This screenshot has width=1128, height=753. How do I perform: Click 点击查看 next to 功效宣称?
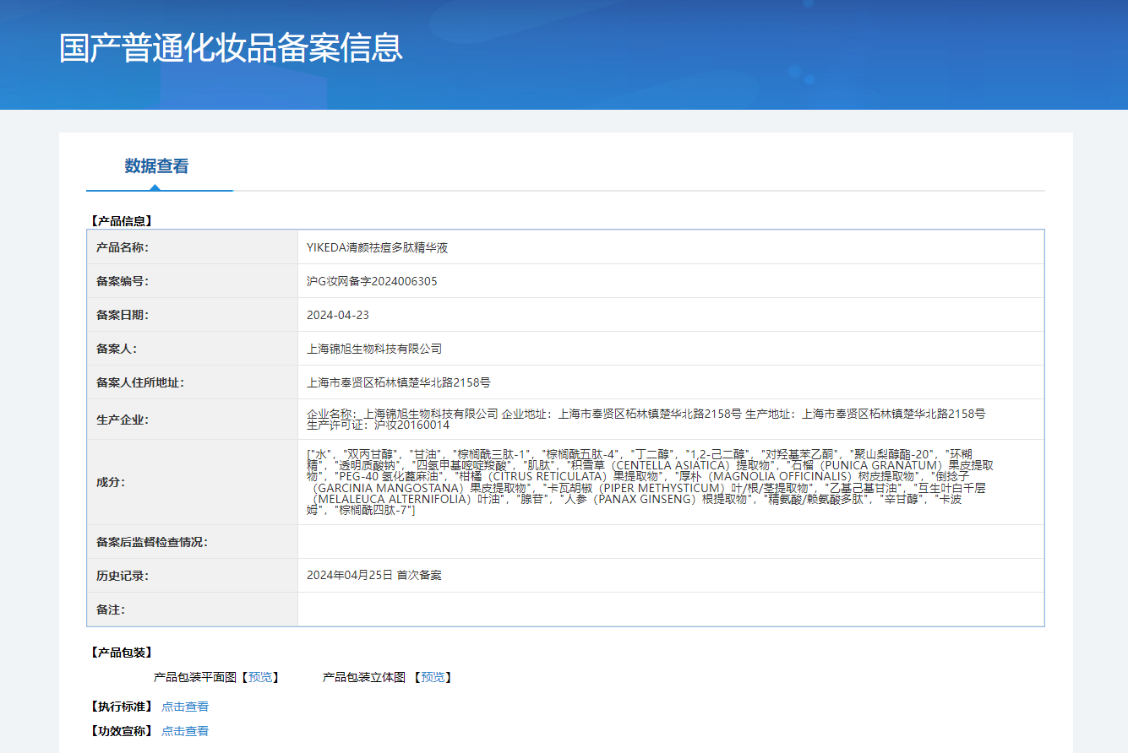click(185, 731)
